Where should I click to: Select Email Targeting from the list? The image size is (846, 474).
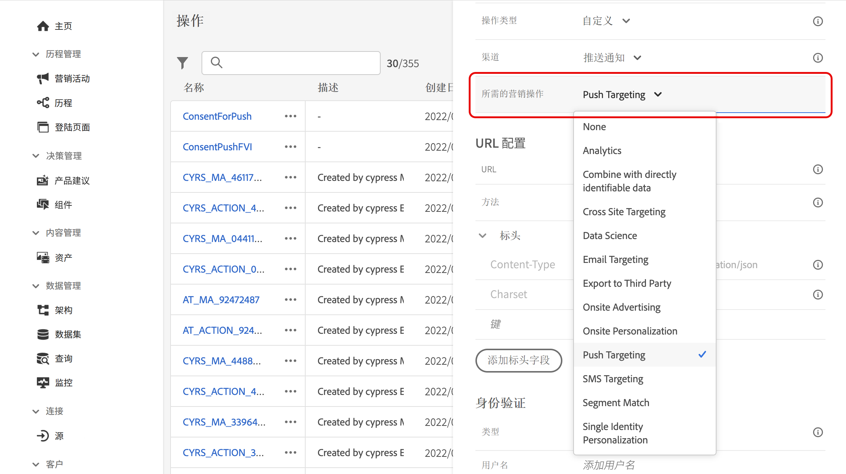(615, 260)
